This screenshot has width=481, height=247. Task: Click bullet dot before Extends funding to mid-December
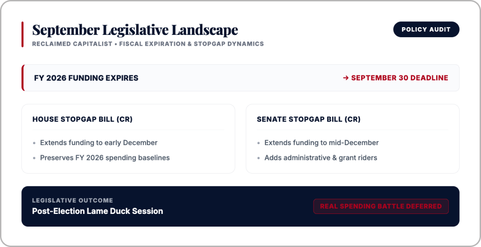click(259, 143)
